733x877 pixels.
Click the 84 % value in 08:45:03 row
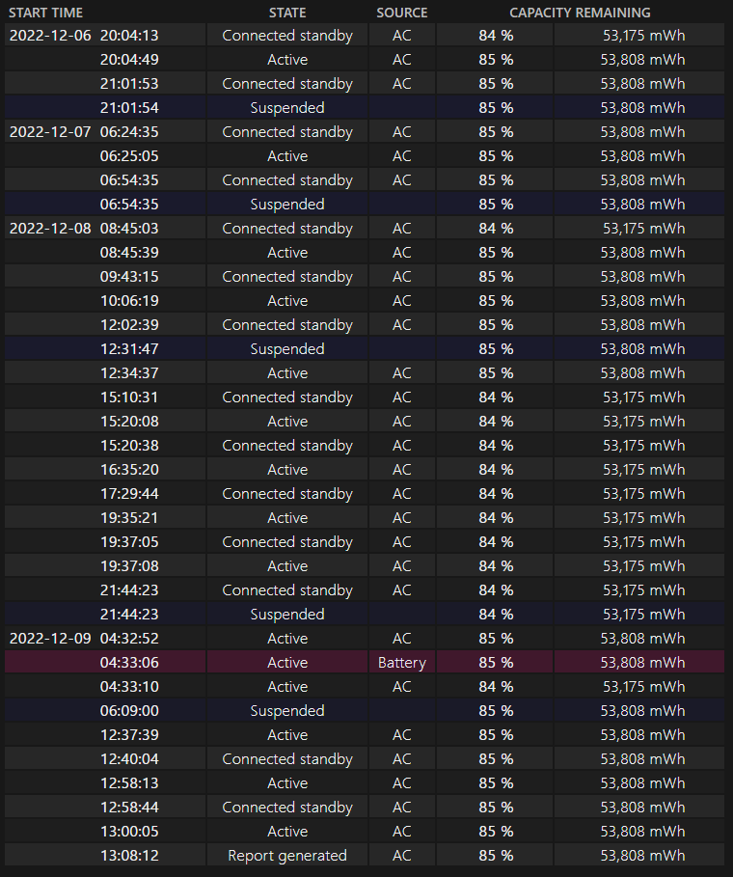pyautogui.click(x=496, y=229)
